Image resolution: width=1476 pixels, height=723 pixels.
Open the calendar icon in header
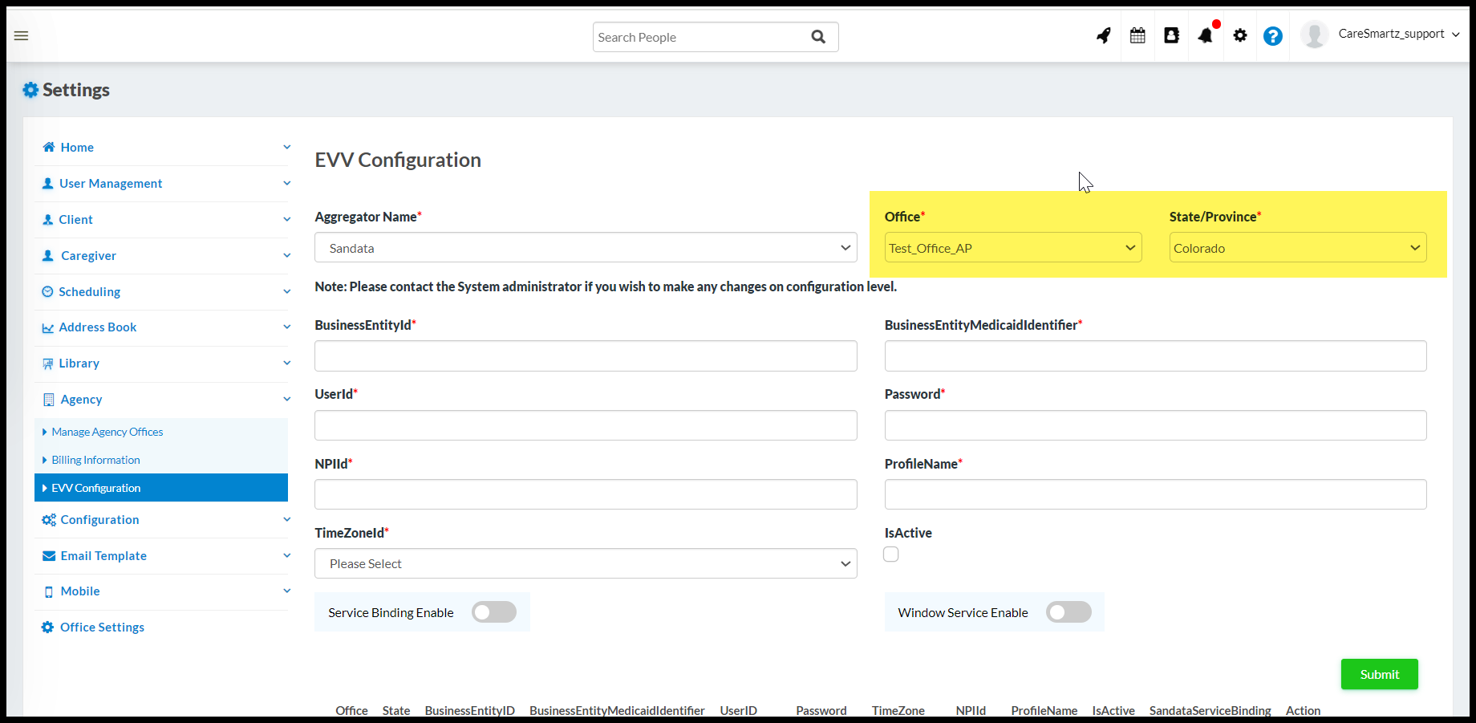tap(1137, 35)
